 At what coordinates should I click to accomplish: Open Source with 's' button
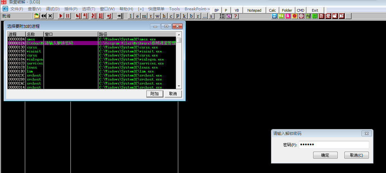[x=211, y=16]
